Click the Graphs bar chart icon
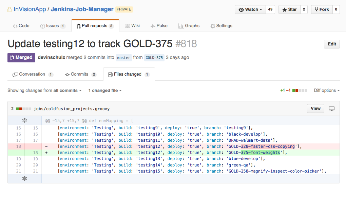Screen dimensions: 346x198 click(181, 26)
